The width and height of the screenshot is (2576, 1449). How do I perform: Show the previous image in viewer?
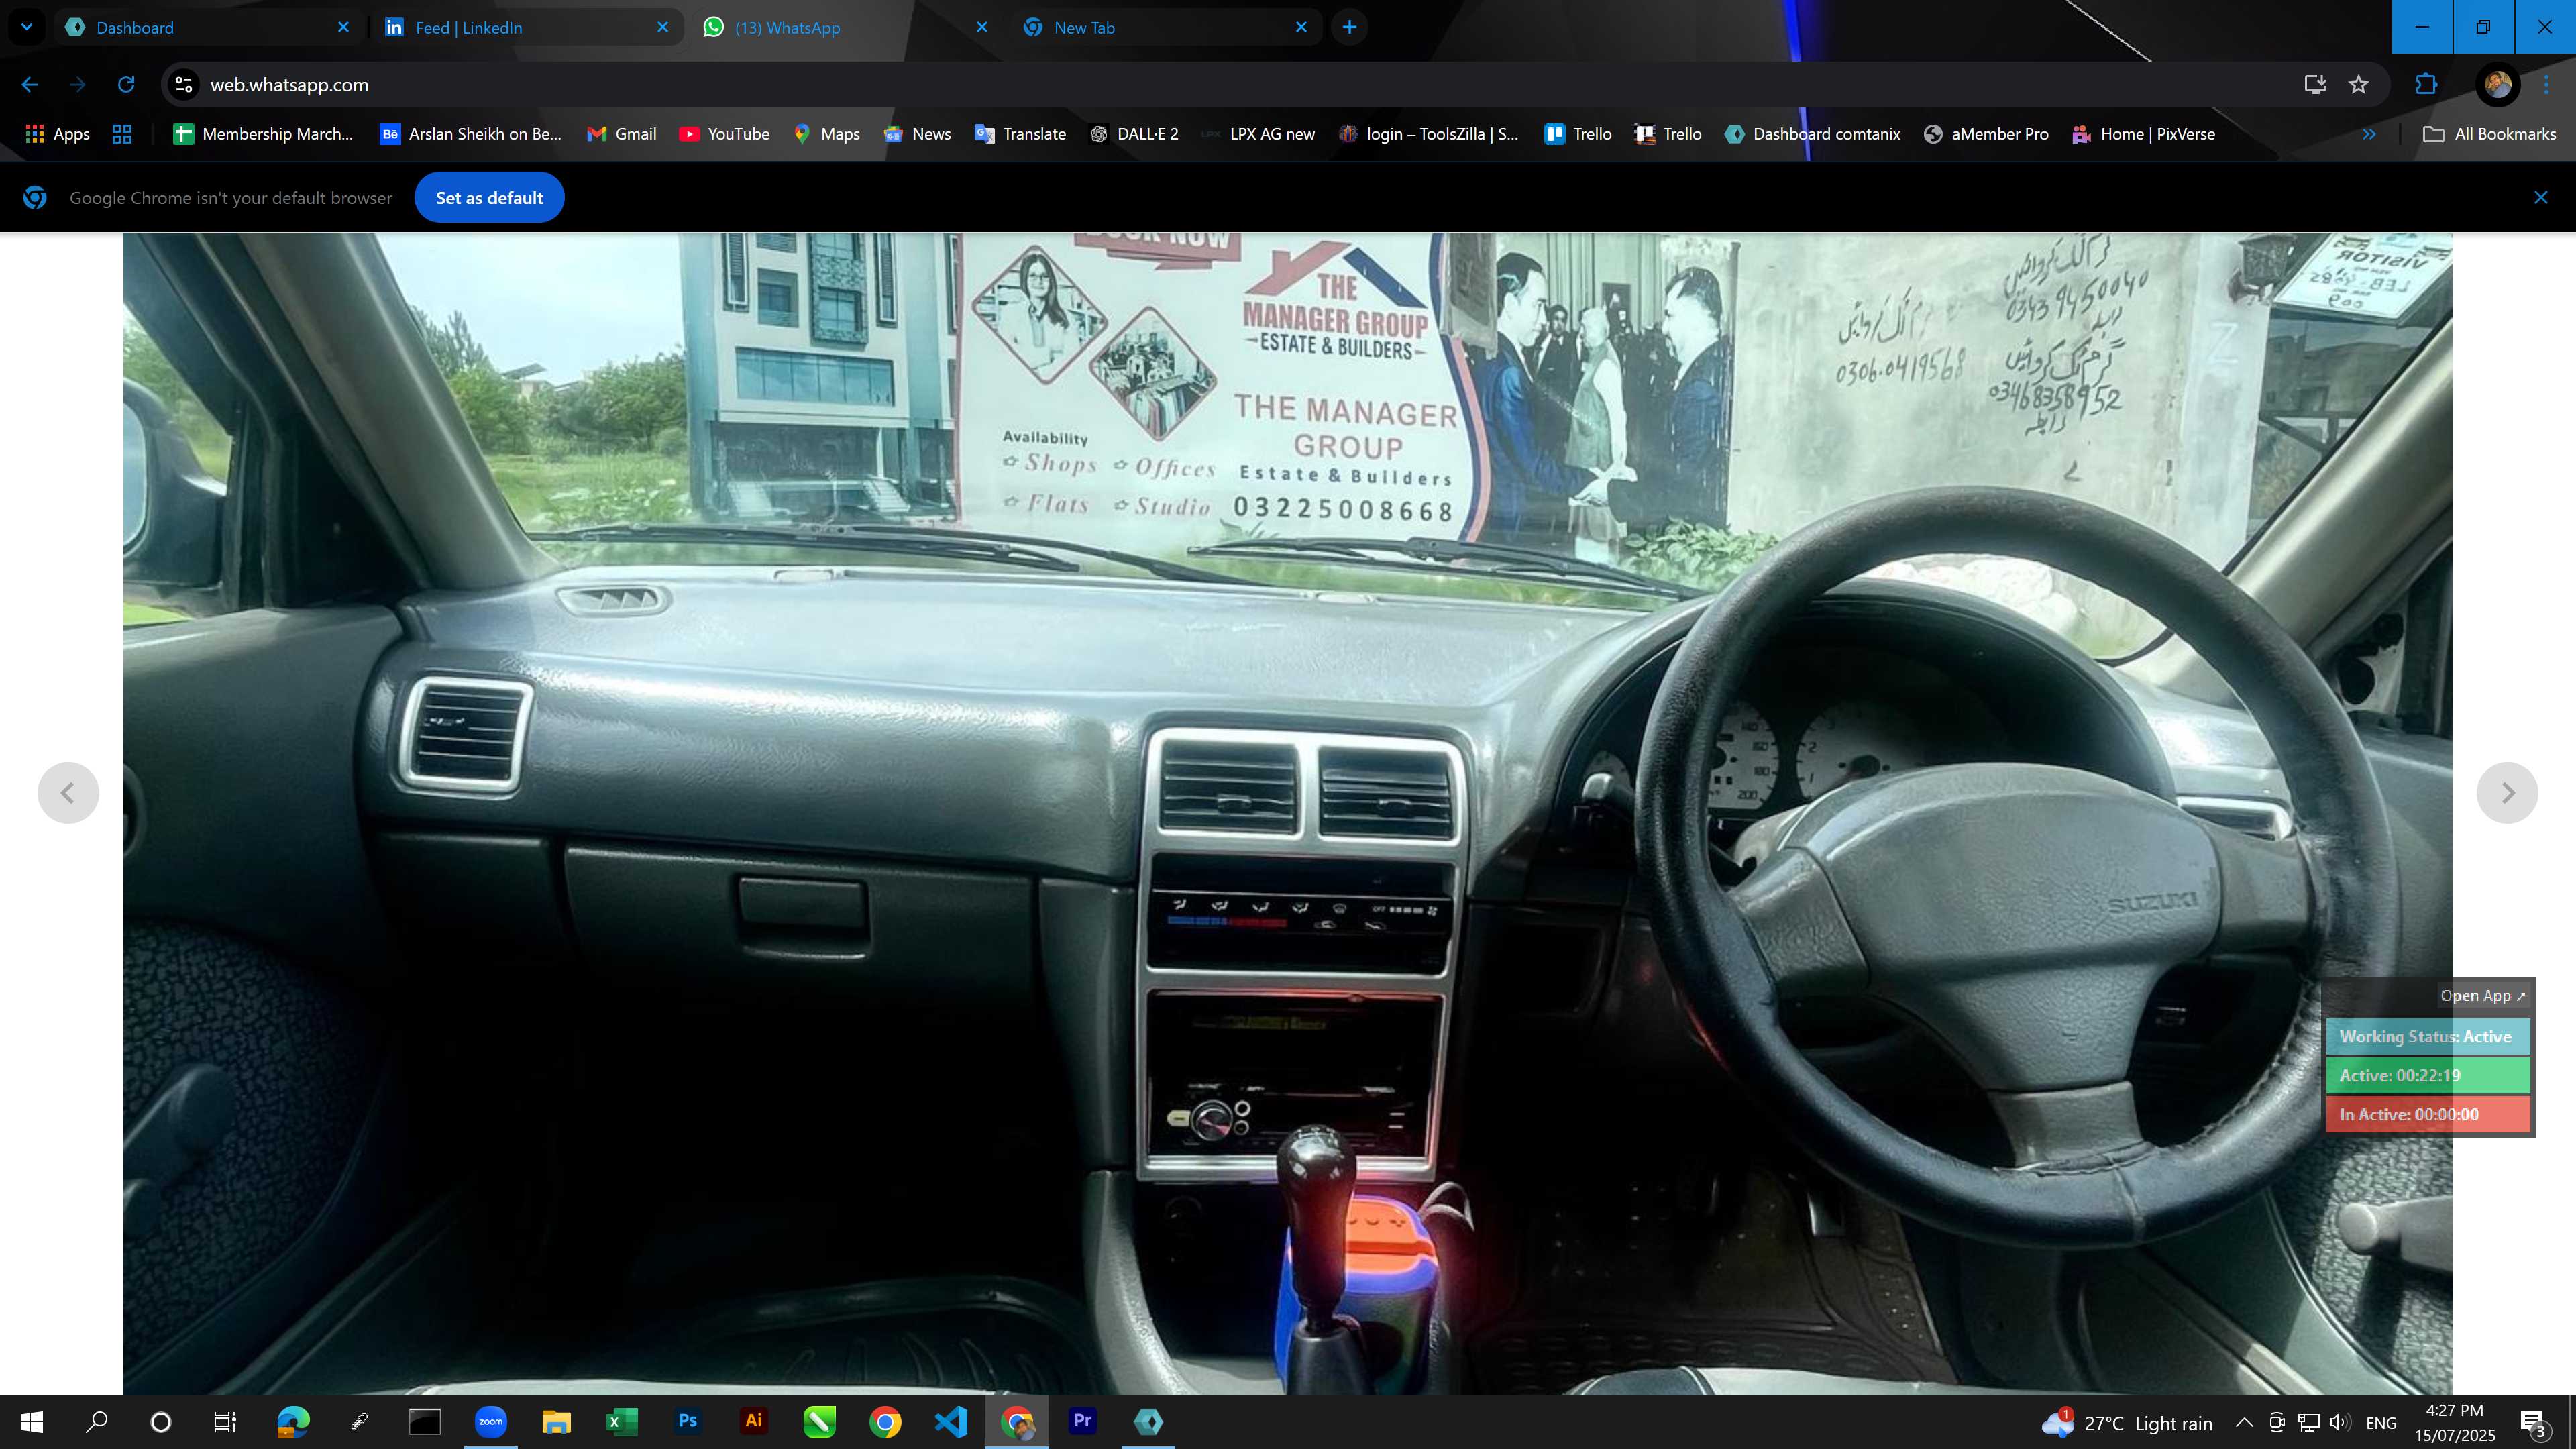[x=68, y=793]
